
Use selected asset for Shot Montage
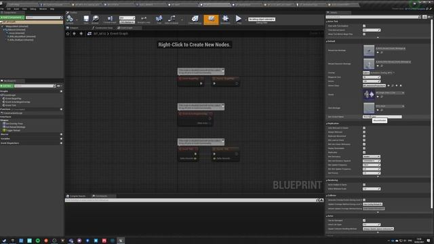[x=378, y=110]
